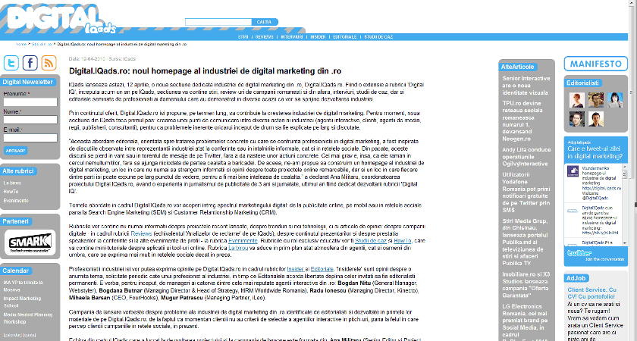Open the EDITORIALE menu item
Image resolution: width=637 pixels, height=341 pixels.
click(344, 37)
